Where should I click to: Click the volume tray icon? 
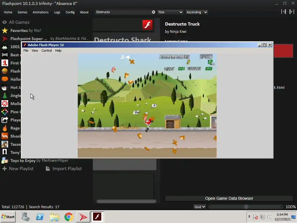point(269,217)
